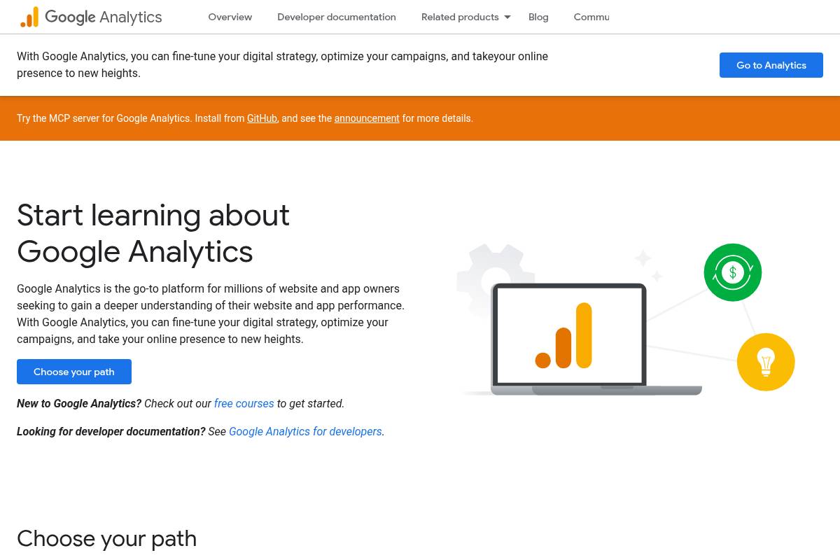Click the MCP server banner text
This screenshot has height=560, width=840.
[132, 118]
